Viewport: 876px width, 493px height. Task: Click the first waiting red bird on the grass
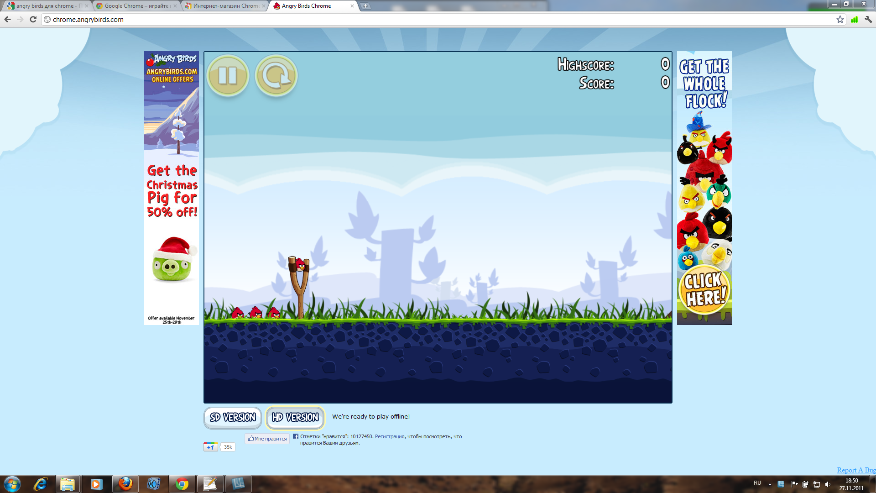coord(237,313)
